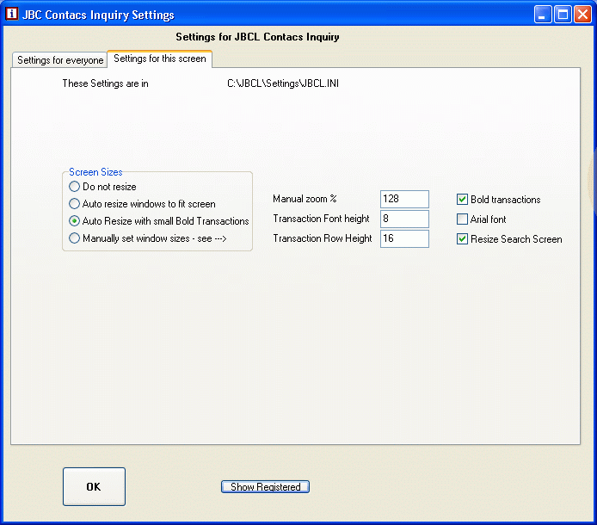Close the JBC Contacs Inquiry Settings window
This screenshot has width=597, height=525.
pyautogui.click(x=582, y=15)
